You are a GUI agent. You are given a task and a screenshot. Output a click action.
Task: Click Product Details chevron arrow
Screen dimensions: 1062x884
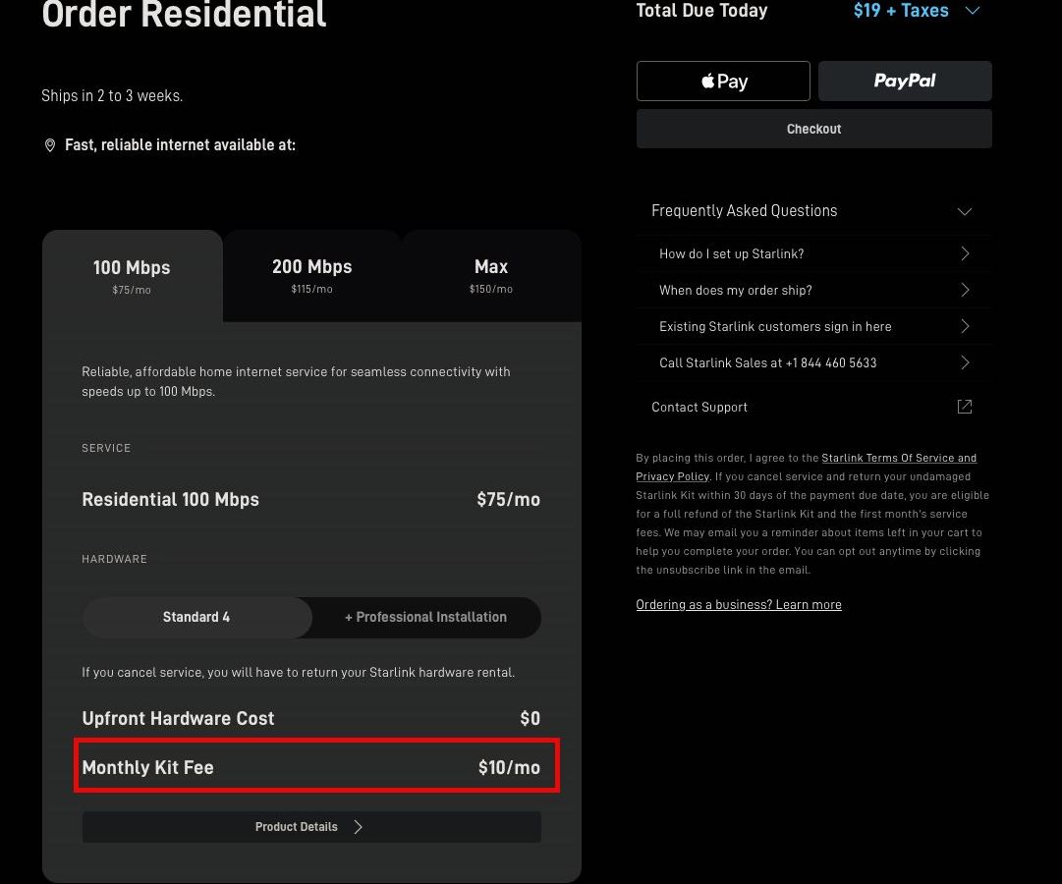coord(359,826)
